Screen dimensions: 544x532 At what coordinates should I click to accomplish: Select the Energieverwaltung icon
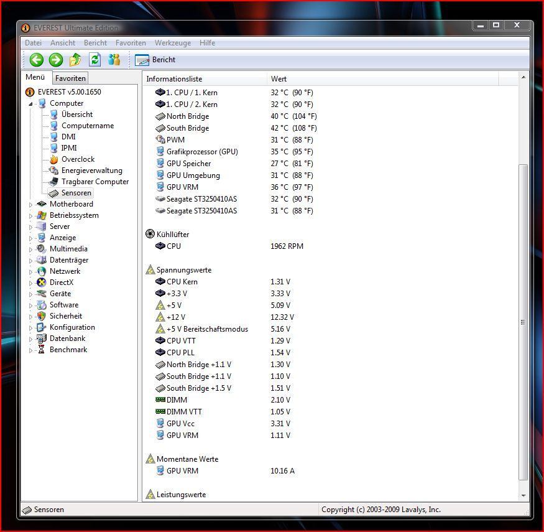point(53,170)
